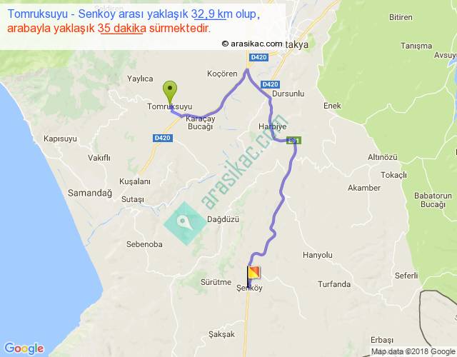Select the Karaçay Bucağı label
Image resolution: width=457 pixels, height=357 pixels.
(x=200, y=123)
